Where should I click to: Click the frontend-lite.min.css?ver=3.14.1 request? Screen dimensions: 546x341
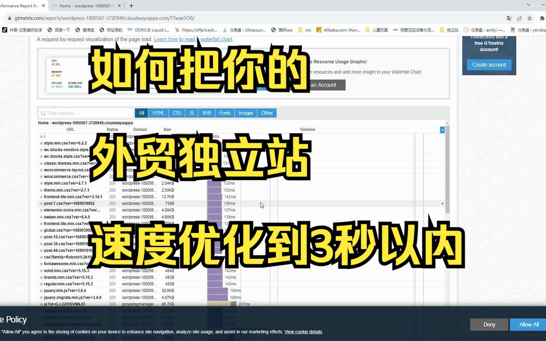[73, 197]
